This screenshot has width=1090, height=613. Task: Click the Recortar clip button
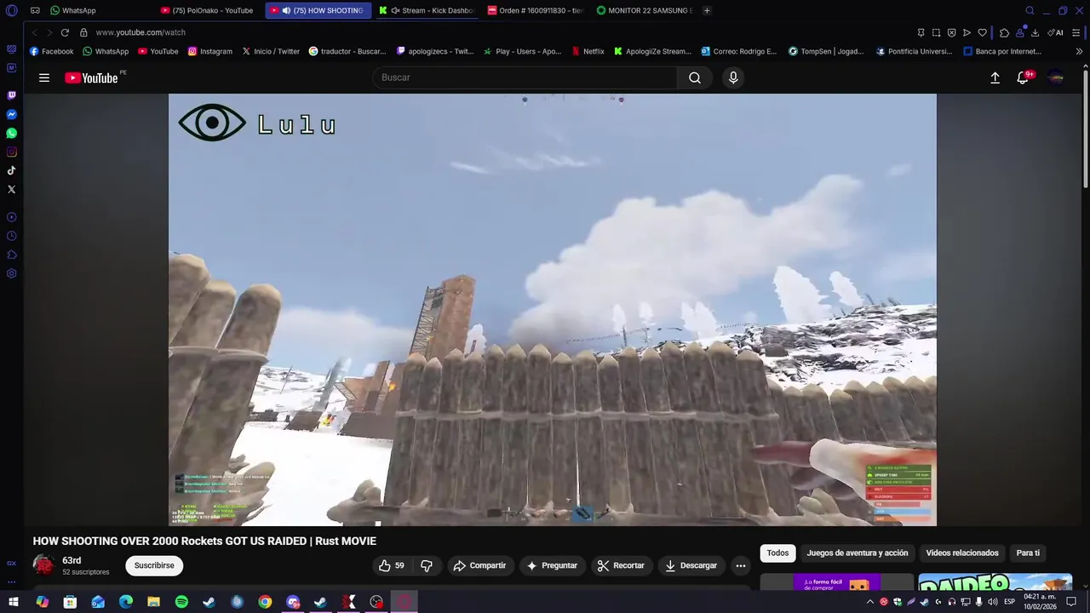coord(621,565)
